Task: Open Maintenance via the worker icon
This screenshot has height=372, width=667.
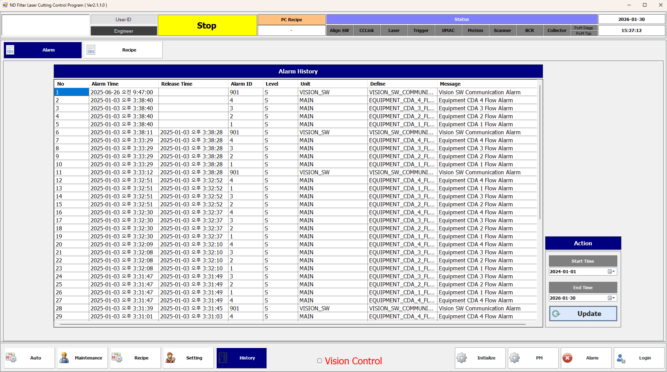Action: tap(64, 358)
